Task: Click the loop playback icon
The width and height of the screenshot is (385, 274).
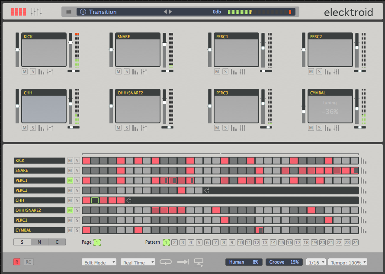Action: 166,262
